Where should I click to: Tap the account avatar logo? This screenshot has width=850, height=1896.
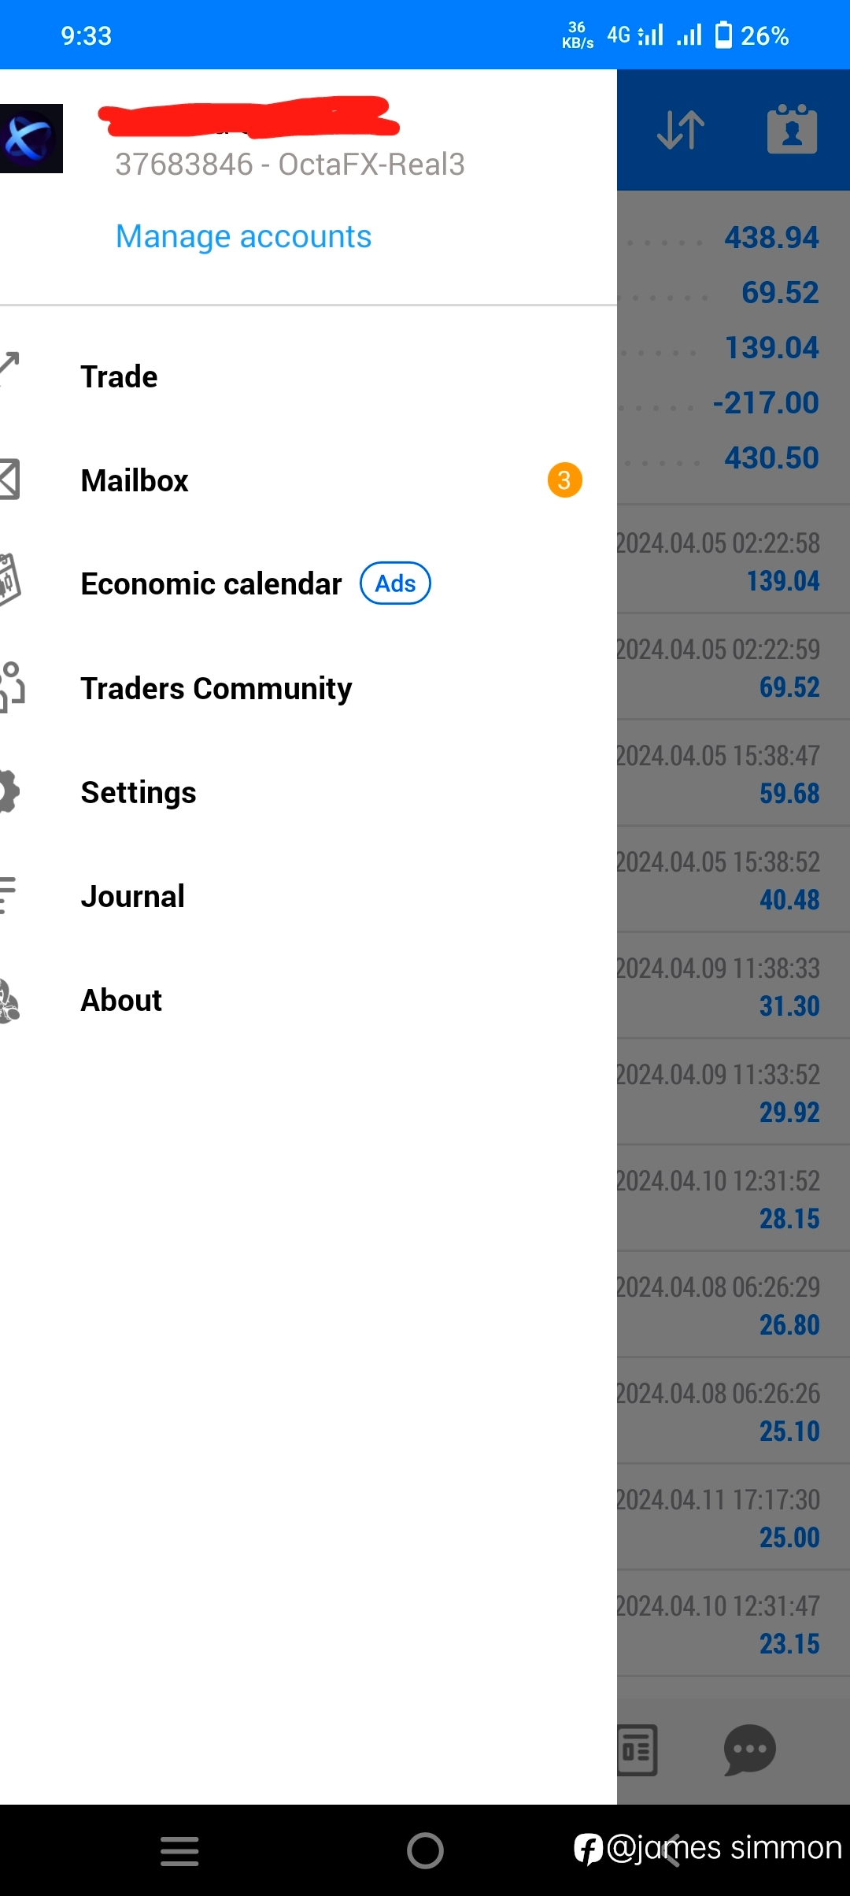click(x=31, y=139)
